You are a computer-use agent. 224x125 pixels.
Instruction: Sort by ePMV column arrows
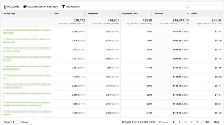pos(221,13)
